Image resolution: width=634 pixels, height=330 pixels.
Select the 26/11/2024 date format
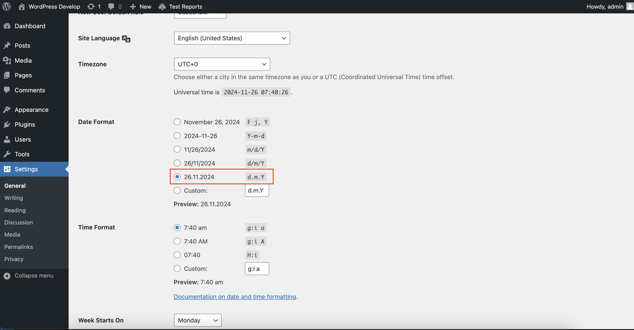[x=177, y=163]
